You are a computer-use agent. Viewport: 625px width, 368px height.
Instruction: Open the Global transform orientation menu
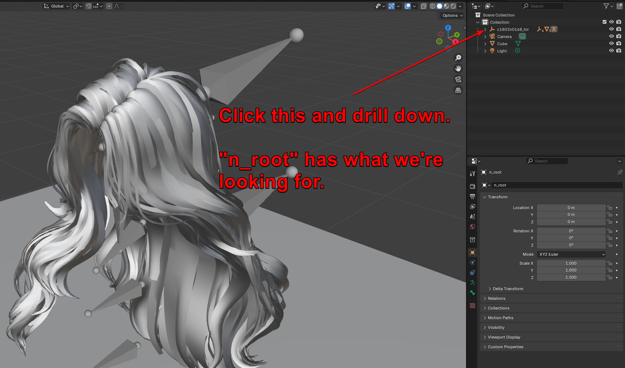point(56,6)
